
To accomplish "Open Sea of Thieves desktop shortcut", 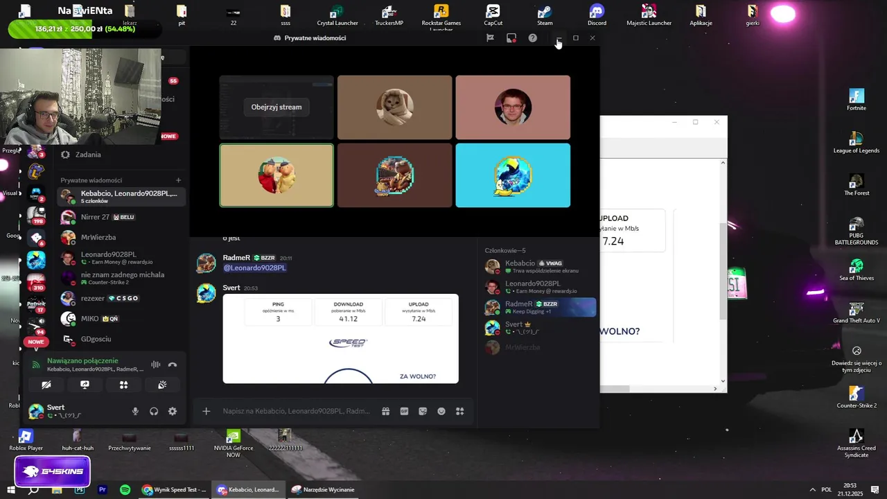I will (x=857, y=270).
